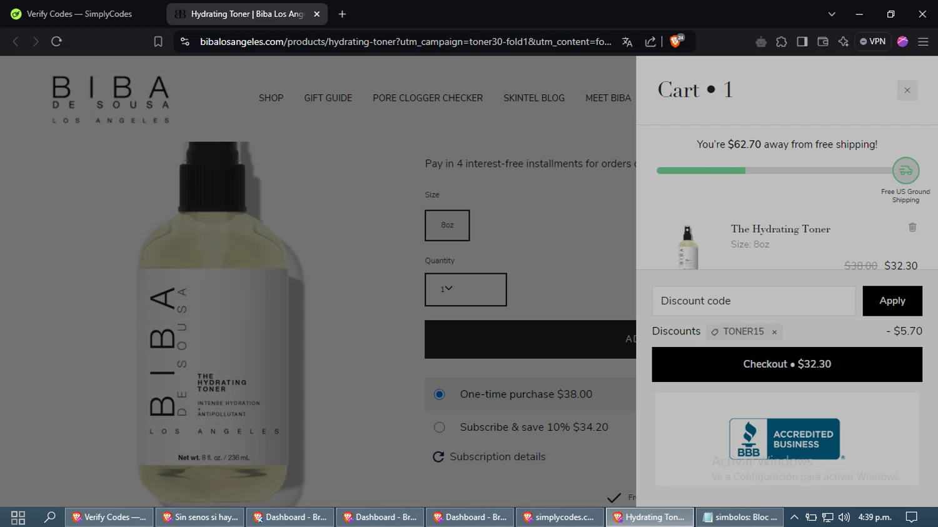This screenshot has width=938, height=527.
Task: Proceed to Checkout for $32.30
Action: click(x=787, y=364)
